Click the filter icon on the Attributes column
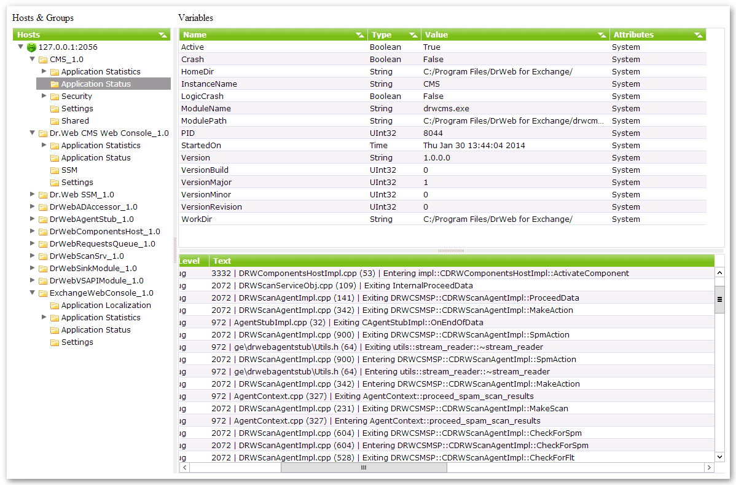The image size is (736, 485). pyautogui.click(x=699, y=34)
